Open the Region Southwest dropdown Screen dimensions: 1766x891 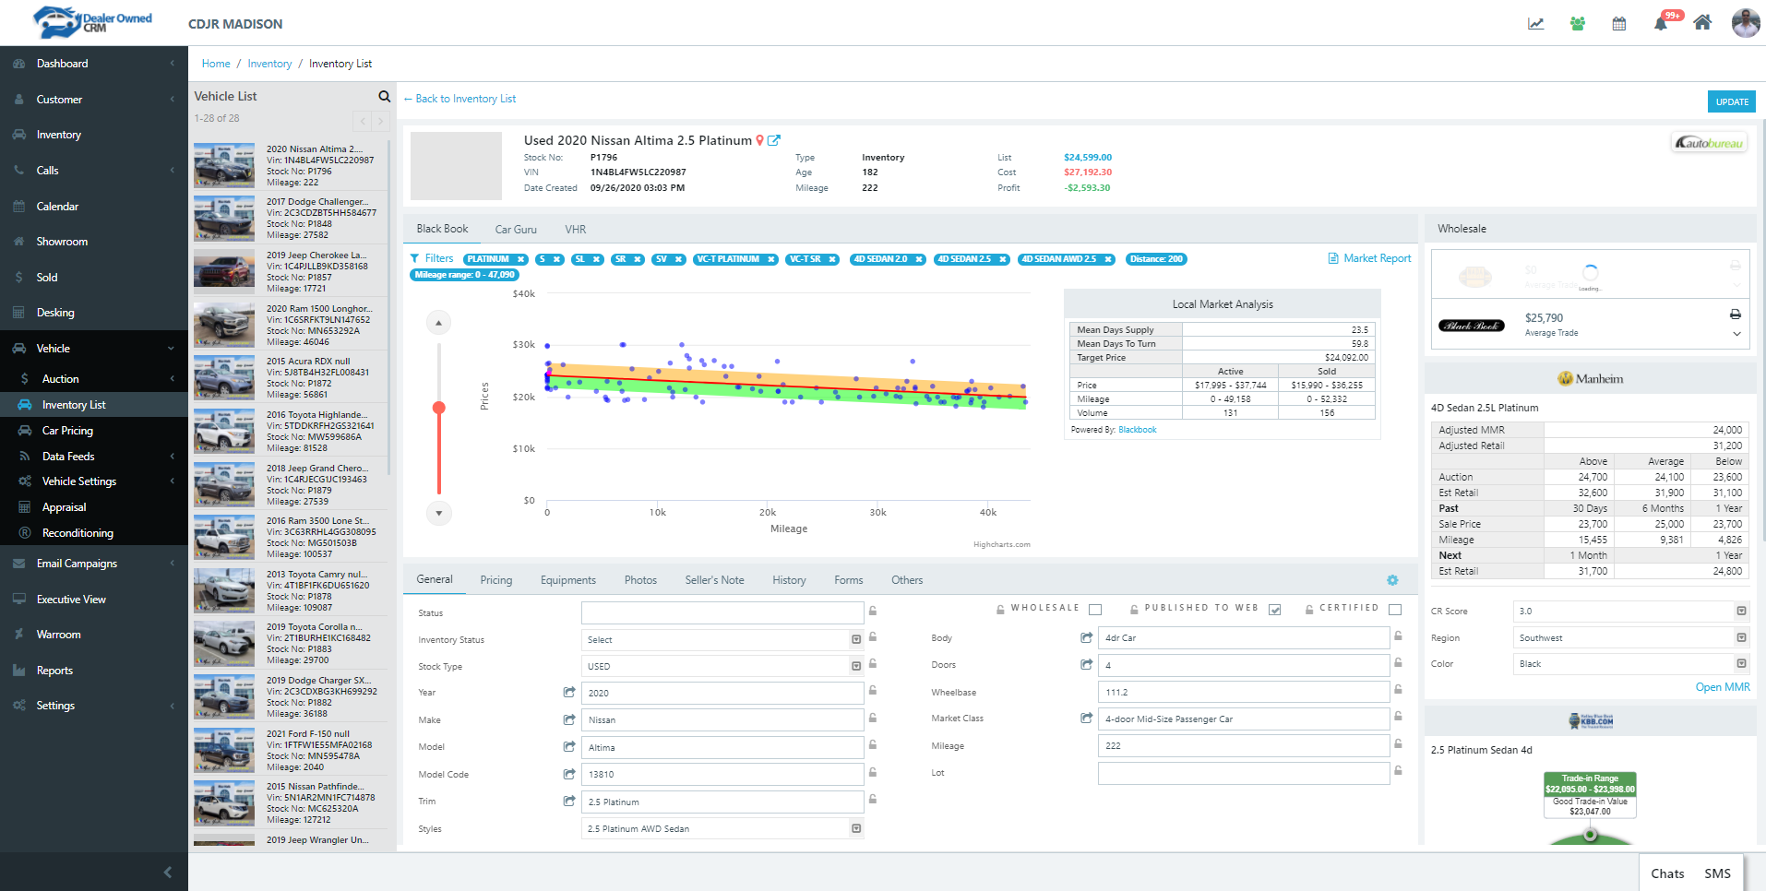tap(1740, 637)
